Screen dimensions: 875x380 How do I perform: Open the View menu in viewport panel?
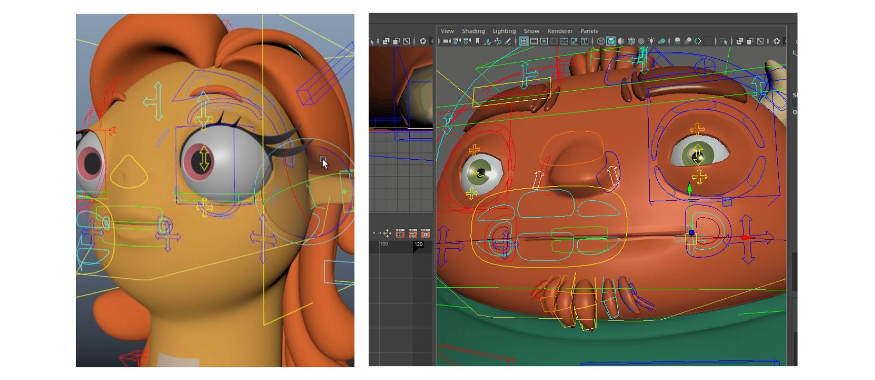(x=447, y=31)
